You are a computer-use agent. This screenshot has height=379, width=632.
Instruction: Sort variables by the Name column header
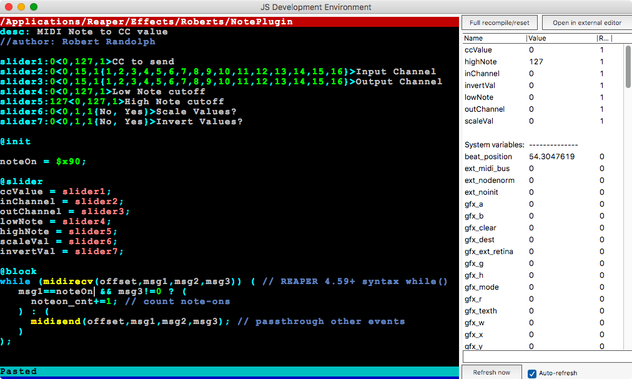473,37
